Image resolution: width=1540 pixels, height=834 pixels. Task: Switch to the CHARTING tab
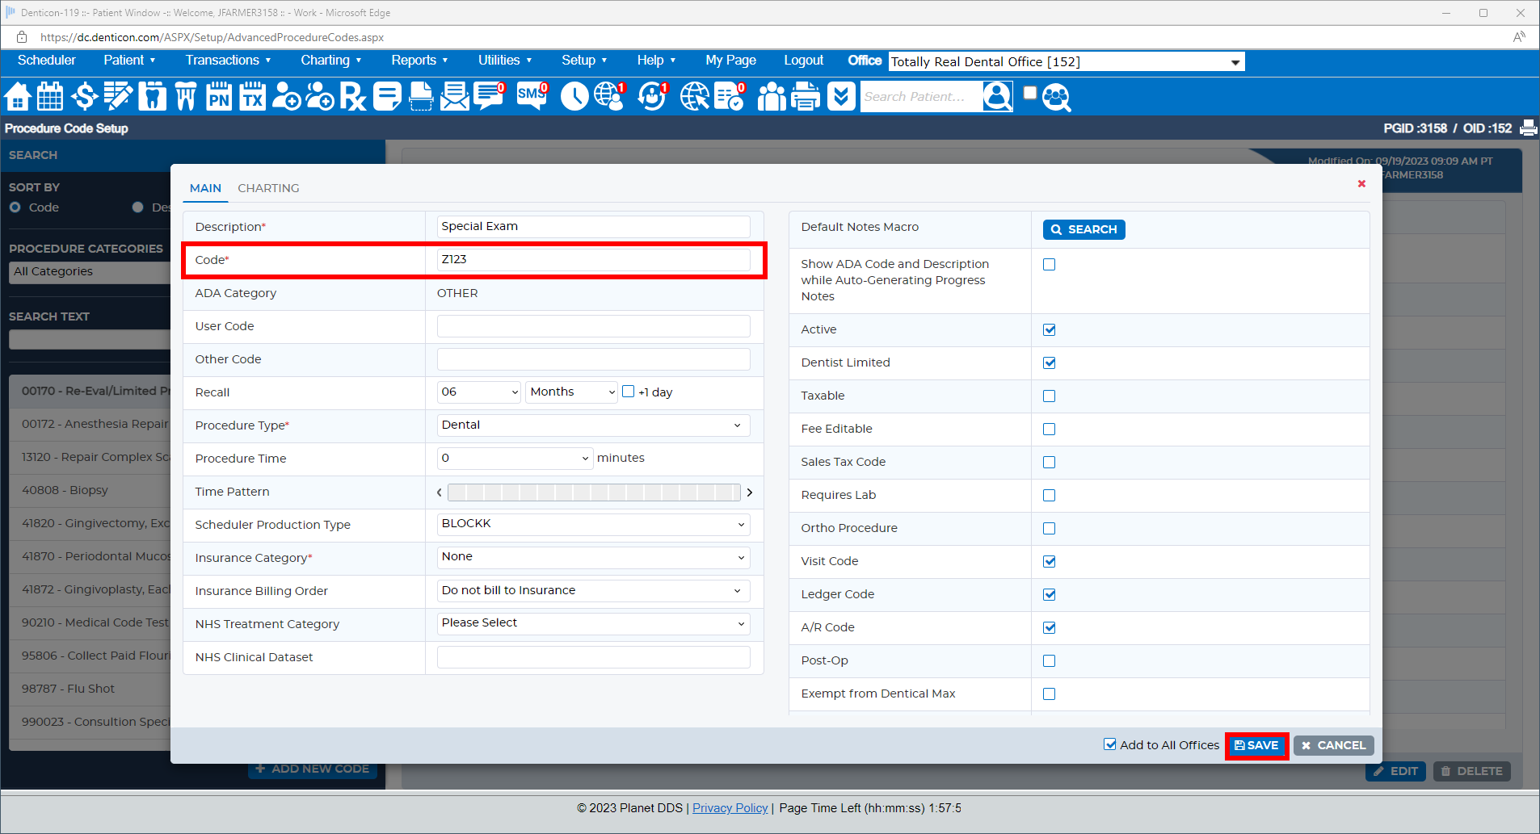268,188
